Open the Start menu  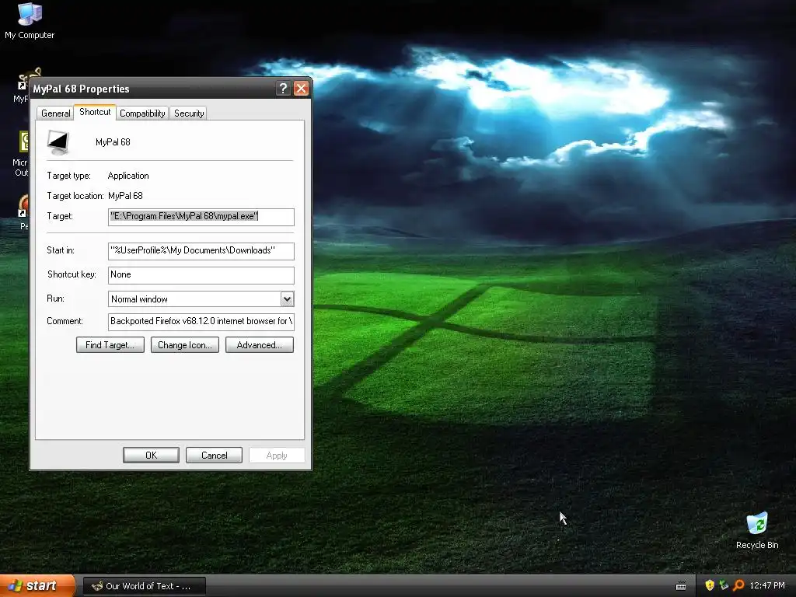click(x=37, y=585)
